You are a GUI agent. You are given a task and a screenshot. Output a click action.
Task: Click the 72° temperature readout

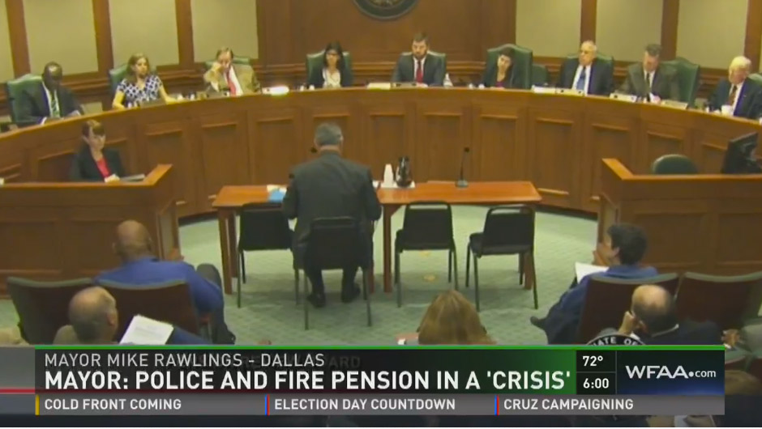[x=593, y=362]
